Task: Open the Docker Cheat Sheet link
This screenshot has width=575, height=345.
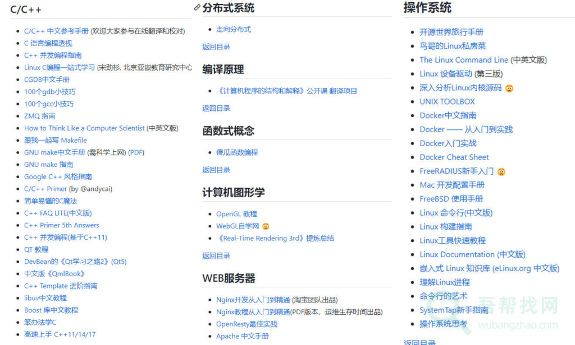Action: [x=454, y=157]
